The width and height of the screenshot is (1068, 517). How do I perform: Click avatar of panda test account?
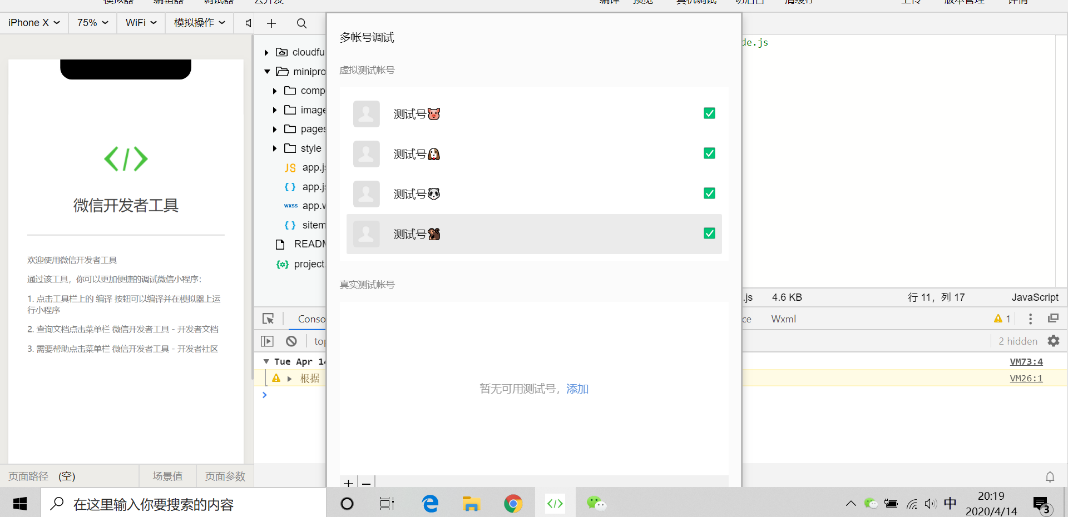367,194
